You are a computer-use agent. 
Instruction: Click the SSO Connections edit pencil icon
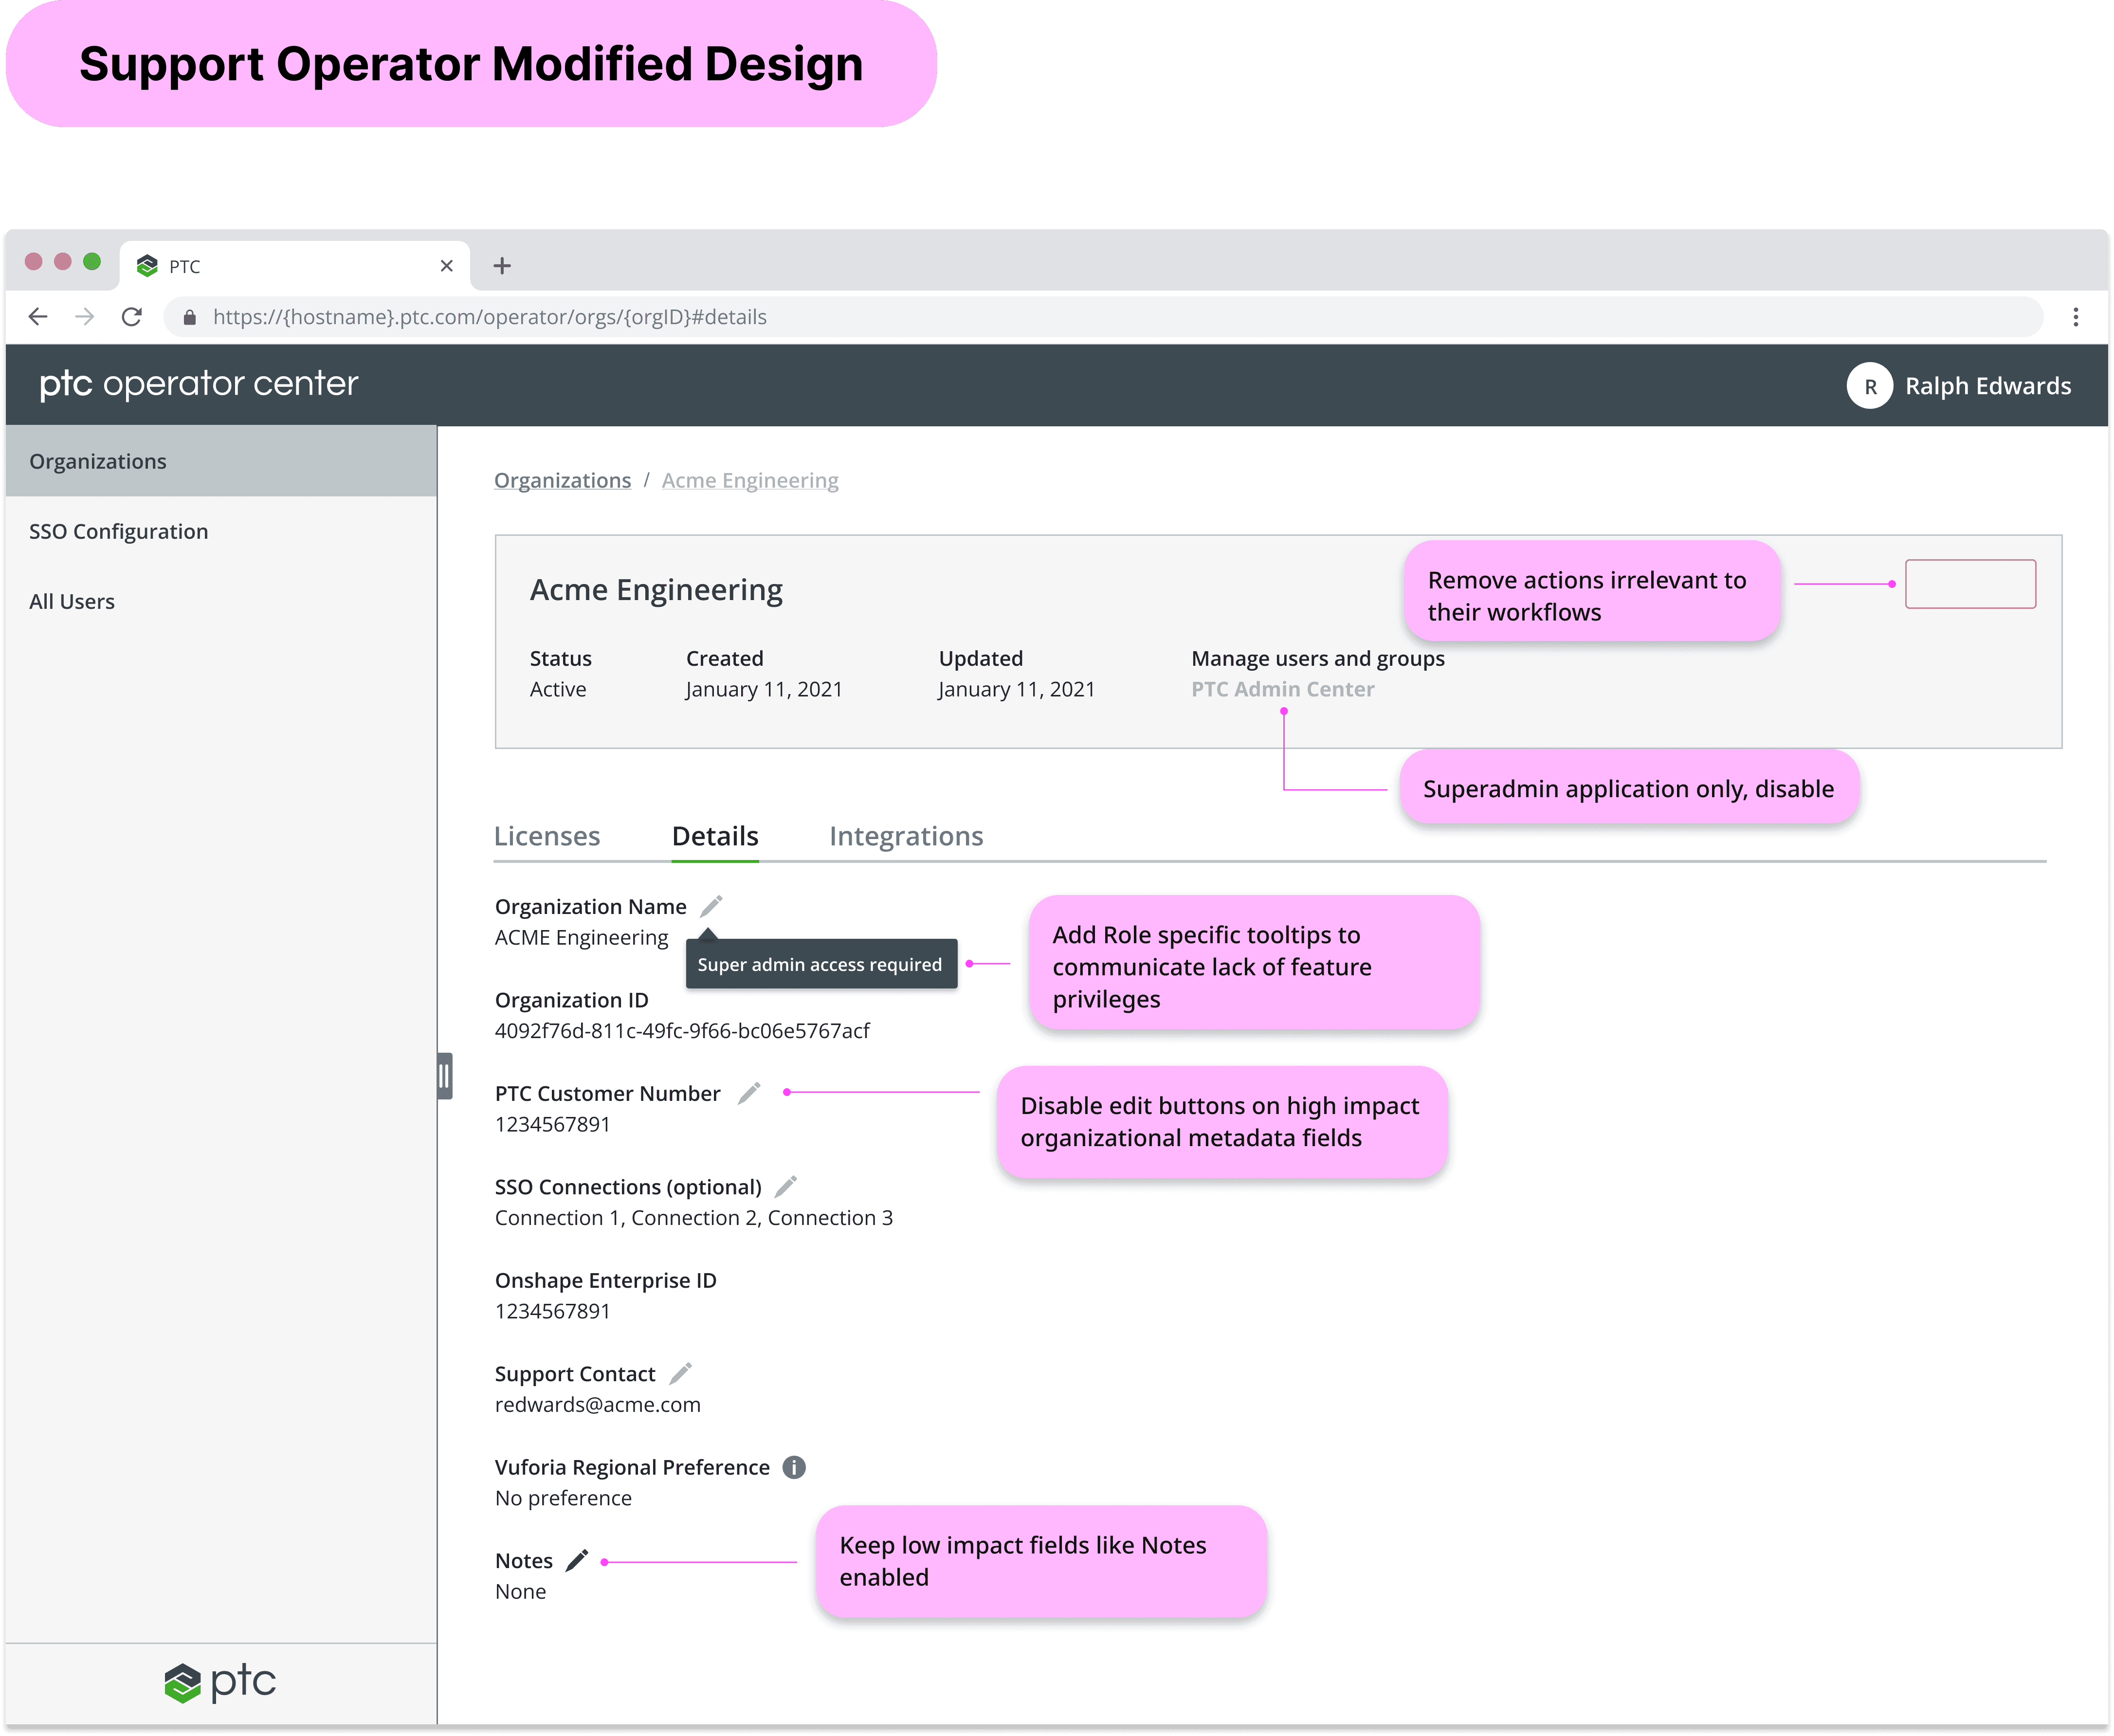coord(786,1186)
